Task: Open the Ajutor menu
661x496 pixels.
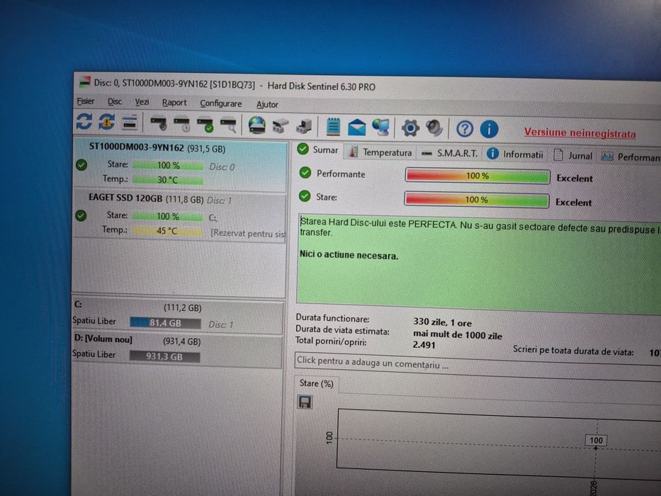Action: click(x=267, y=105)
